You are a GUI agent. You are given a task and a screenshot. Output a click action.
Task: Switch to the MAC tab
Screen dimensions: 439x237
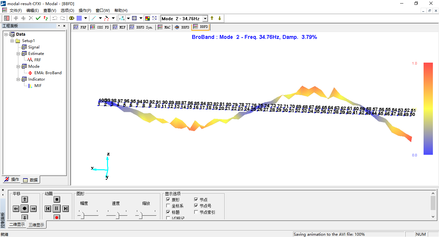coord(164,27)
